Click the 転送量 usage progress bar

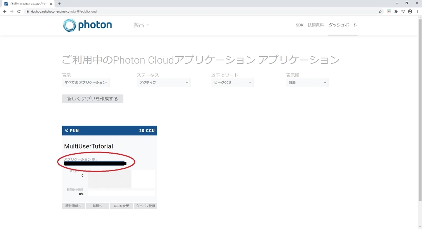(121, 193)
